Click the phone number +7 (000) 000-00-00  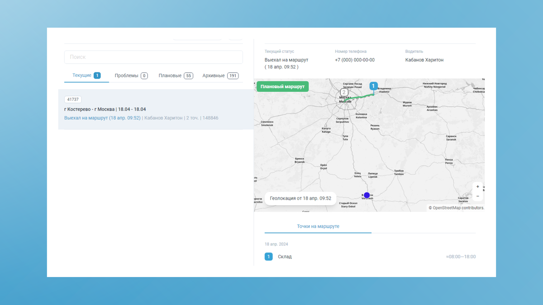tap(355, 60)
